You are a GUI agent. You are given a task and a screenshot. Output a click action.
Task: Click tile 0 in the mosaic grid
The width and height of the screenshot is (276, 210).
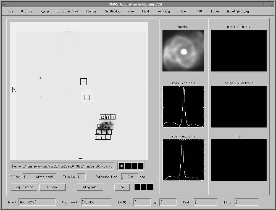(x=97, y=137)
